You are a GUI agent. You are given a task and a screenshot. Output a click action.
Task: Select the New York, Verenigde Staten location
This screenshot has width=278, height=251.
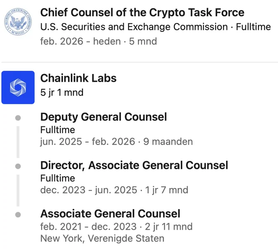point(102,238)
